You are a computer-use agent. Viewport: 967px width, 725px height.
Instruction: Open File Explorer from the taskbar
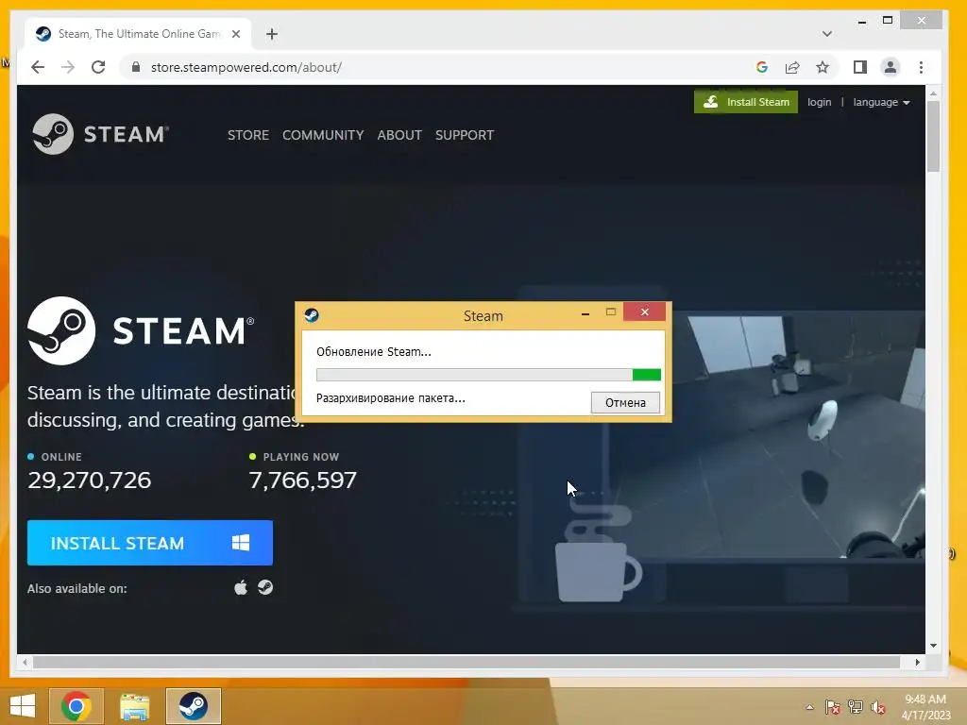coord(134,706)
